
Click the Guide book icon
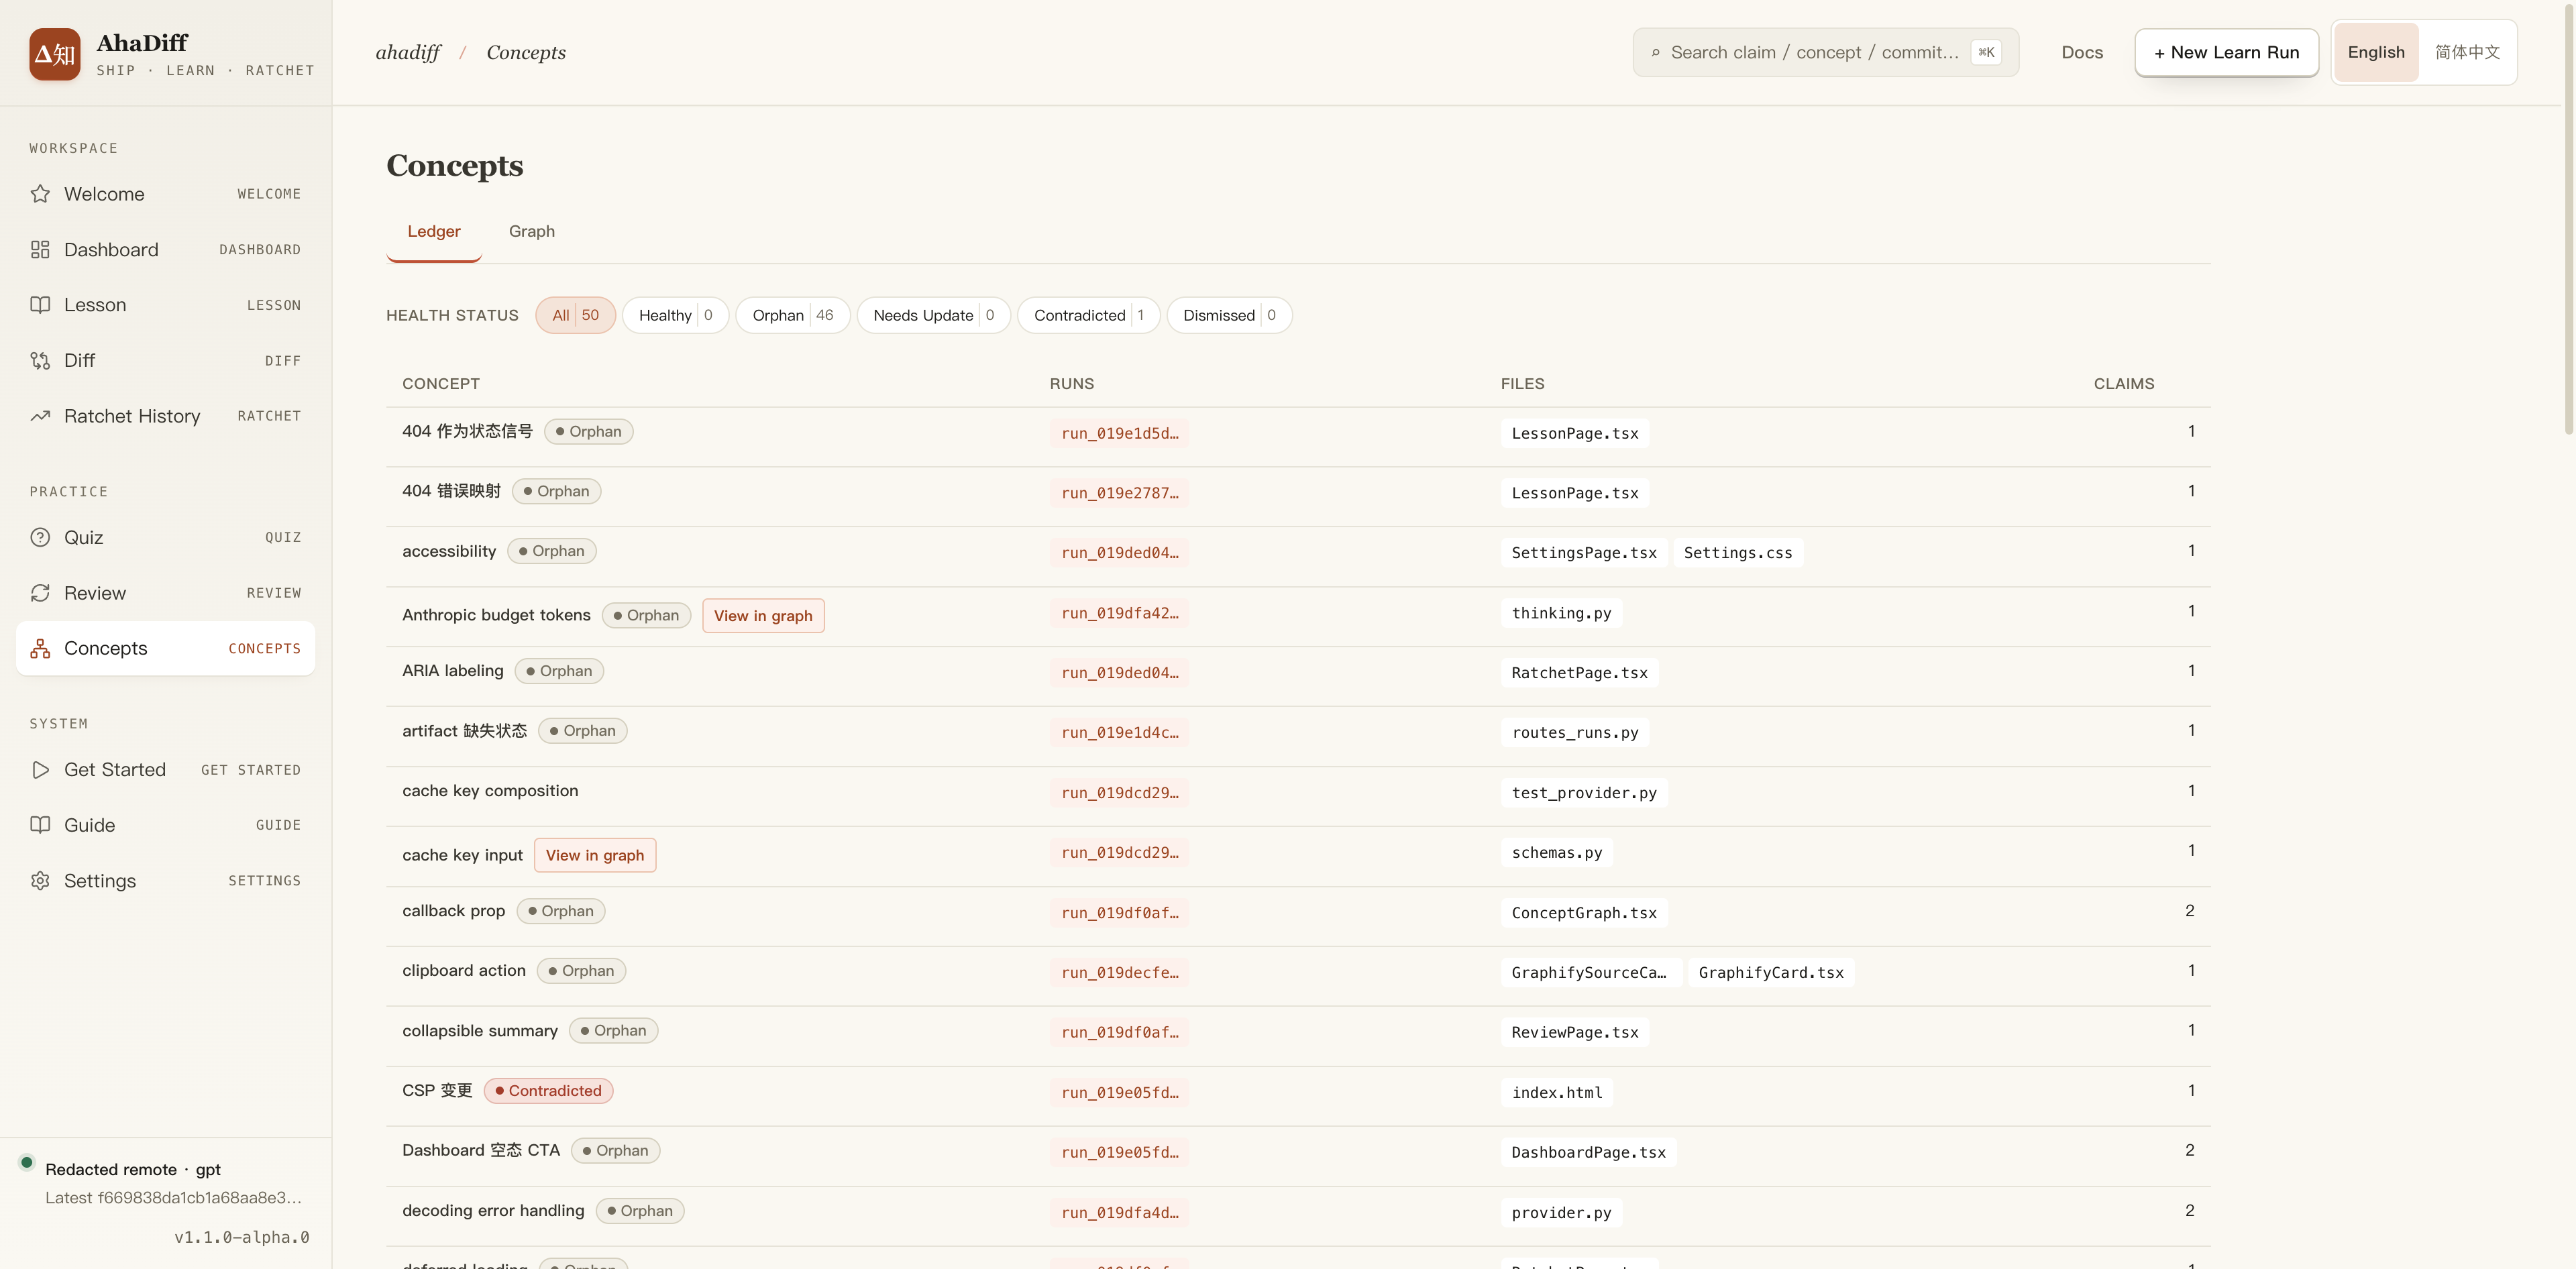coord(40,825)
